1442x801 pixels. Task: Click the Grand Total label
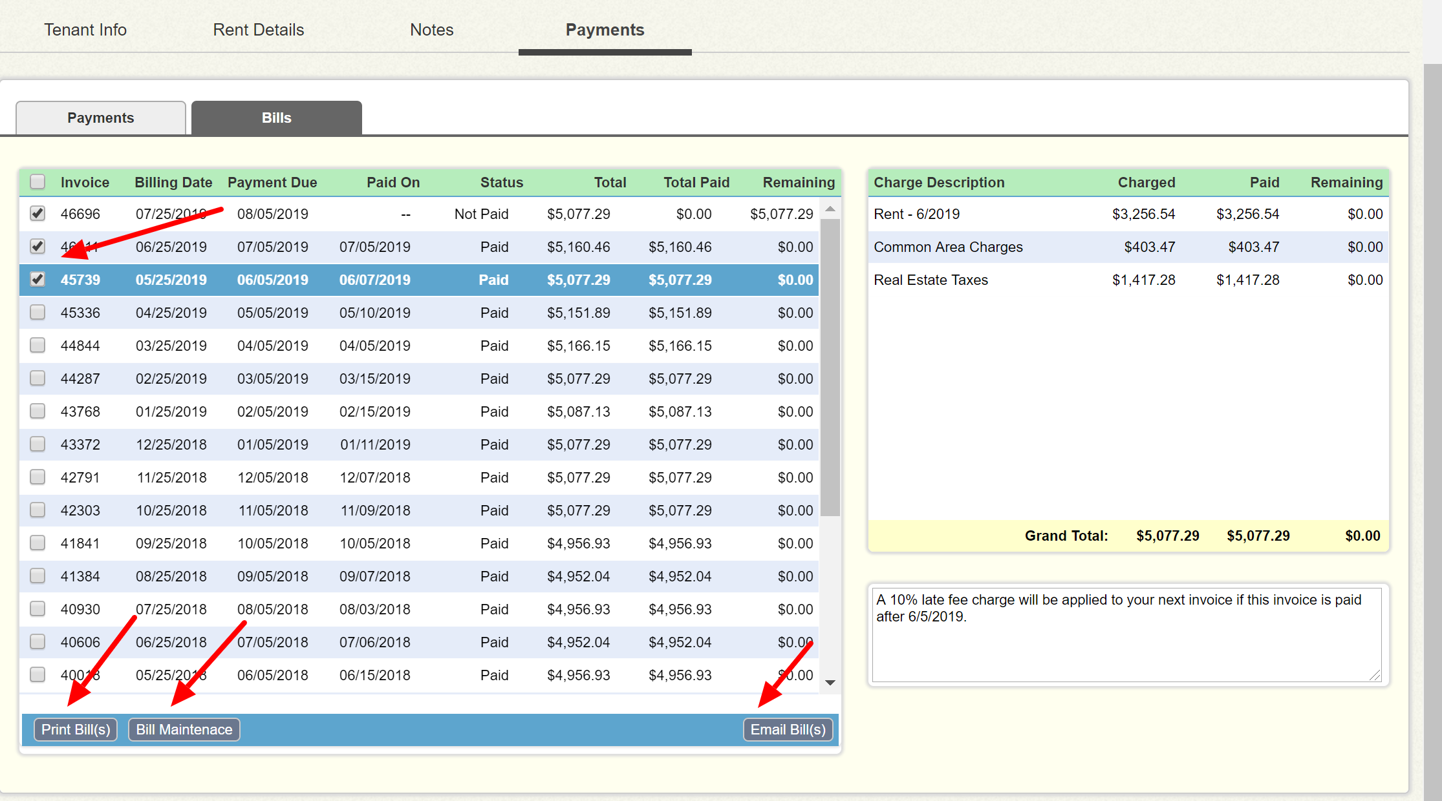[1066, 536]
